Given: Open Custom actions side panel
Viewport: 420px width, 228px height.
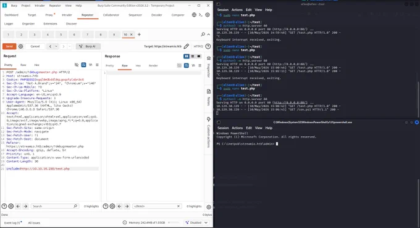Looking at the screenshot, I should 209,132.
